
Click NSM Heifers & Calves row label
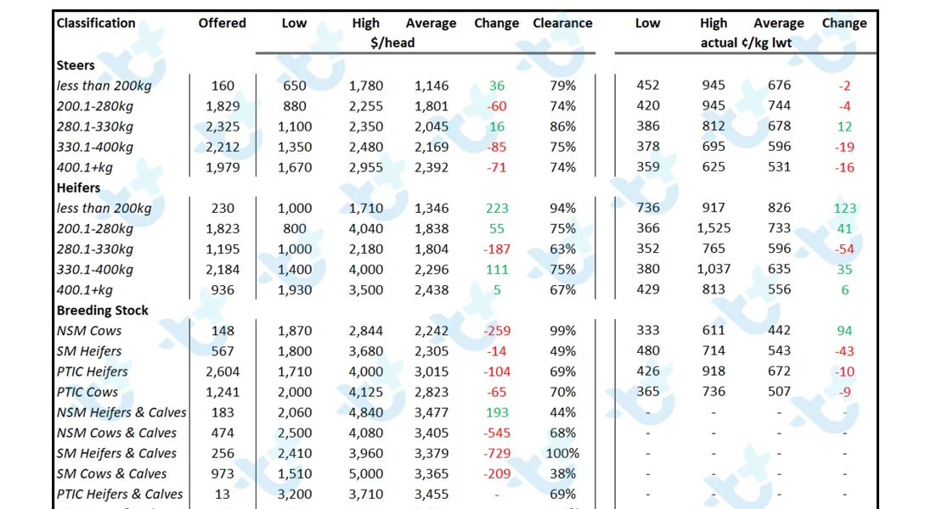click(121, 413)
